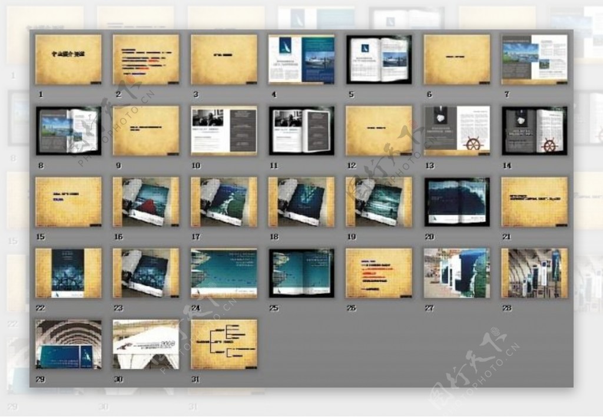The width and height of the screenshot is (603, 417).
Task: Select slide 11 thumbnail
Action: (x=301, y=131)
